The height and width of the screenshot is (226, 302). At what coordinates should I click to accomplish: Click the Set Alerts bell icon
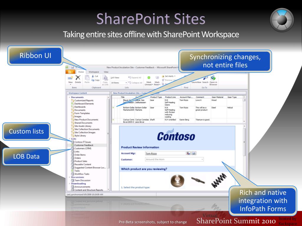tap(163, 76)
